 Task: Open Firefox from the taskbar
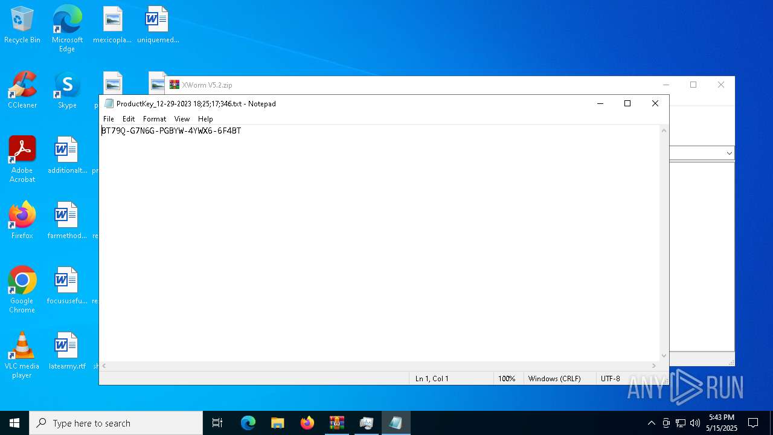[307, 423]
